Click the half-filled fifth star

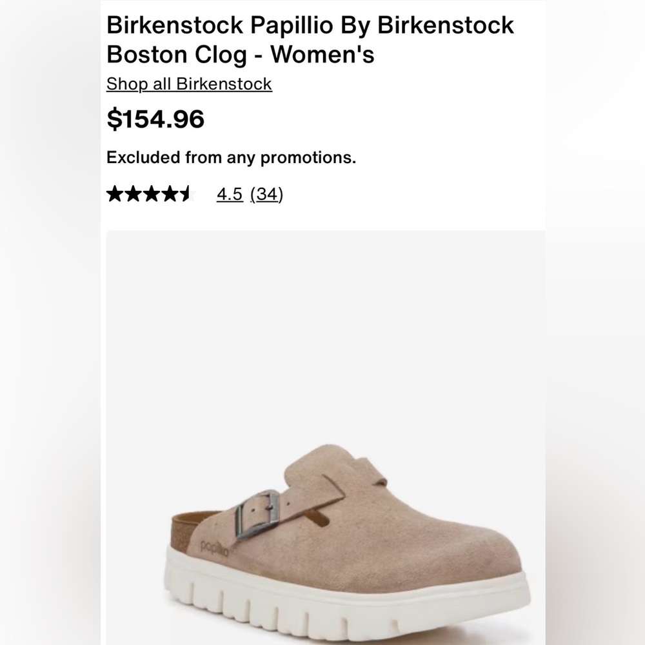point(188,192)
